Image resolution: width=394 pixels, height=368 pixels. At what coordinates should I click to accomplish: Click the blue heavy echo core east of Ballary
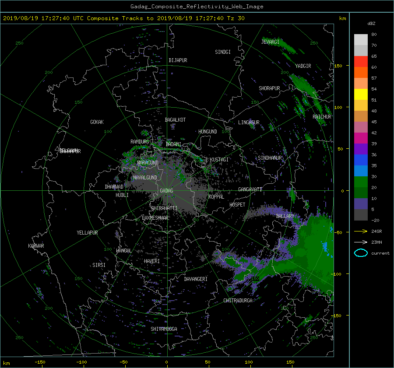click(x=325, y=246)
